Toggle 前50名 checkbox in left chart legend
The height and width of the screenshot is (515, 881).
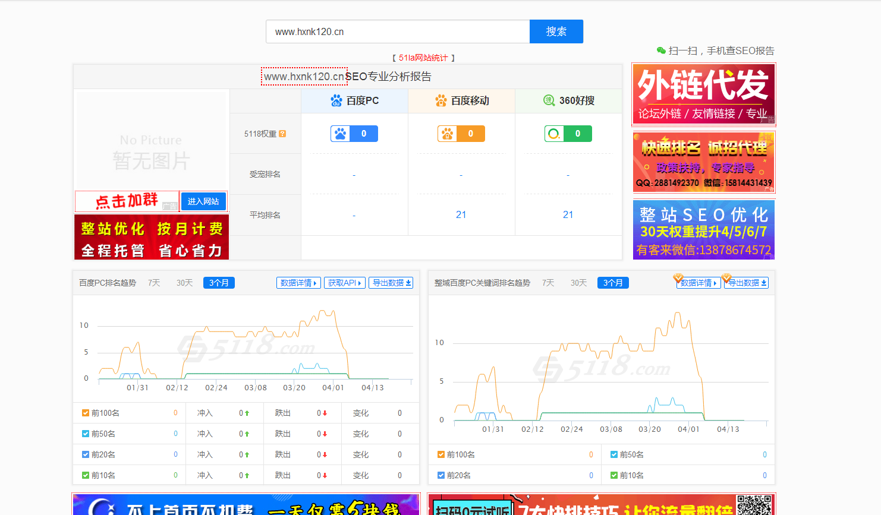[x=86, y=434]
